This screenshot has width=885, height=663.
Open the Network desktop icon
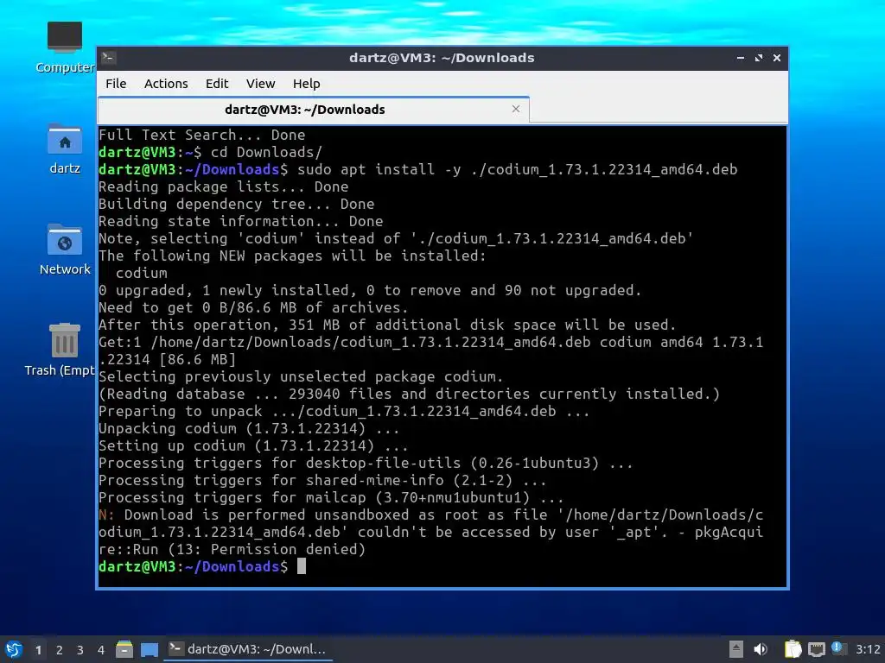[64, 249]
